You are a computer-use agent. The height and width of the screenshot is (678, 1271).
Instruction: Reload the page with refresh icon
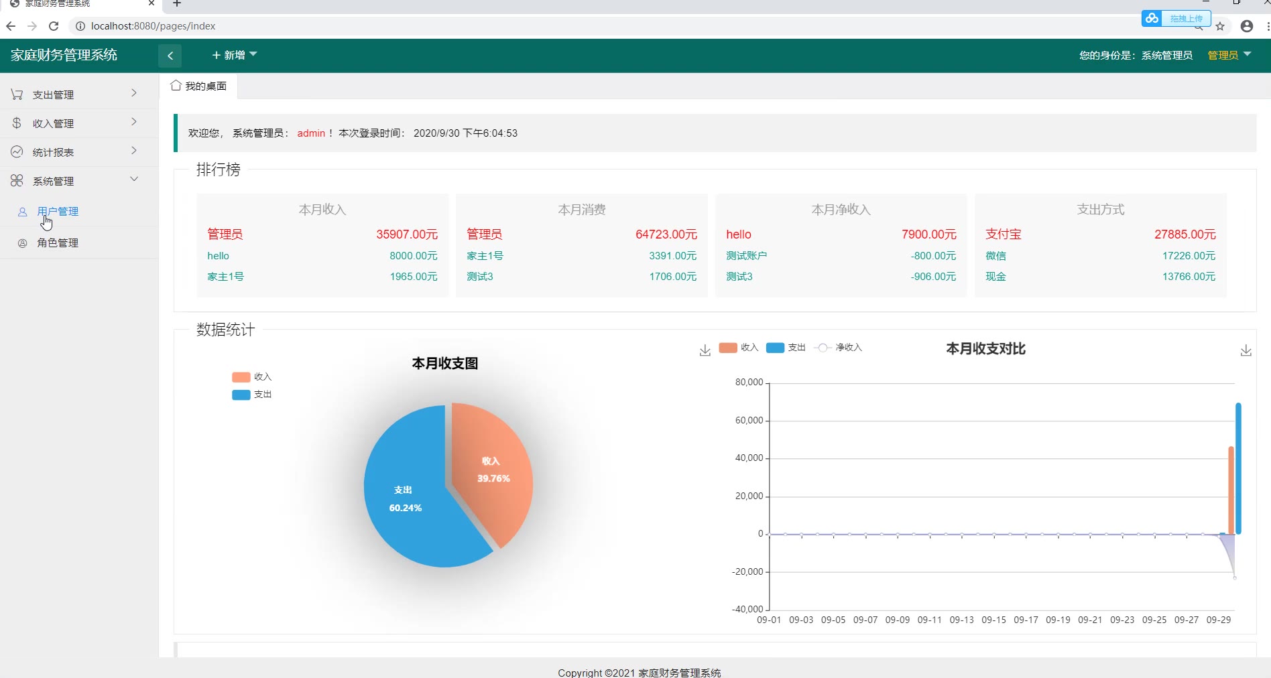point(54,26)
